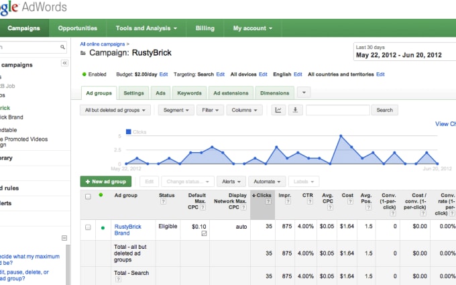Screen dimensions: 456x285
Task: Click the ad group search input field
Action: tap(337, 110)
